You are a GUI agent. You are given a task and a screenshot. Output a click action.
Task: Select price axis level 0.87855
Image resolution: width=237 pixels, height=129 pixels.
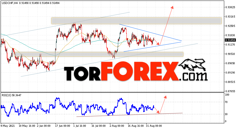point(230,91)
